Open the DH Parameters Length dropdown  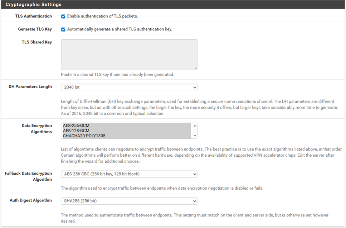(129, 87)
